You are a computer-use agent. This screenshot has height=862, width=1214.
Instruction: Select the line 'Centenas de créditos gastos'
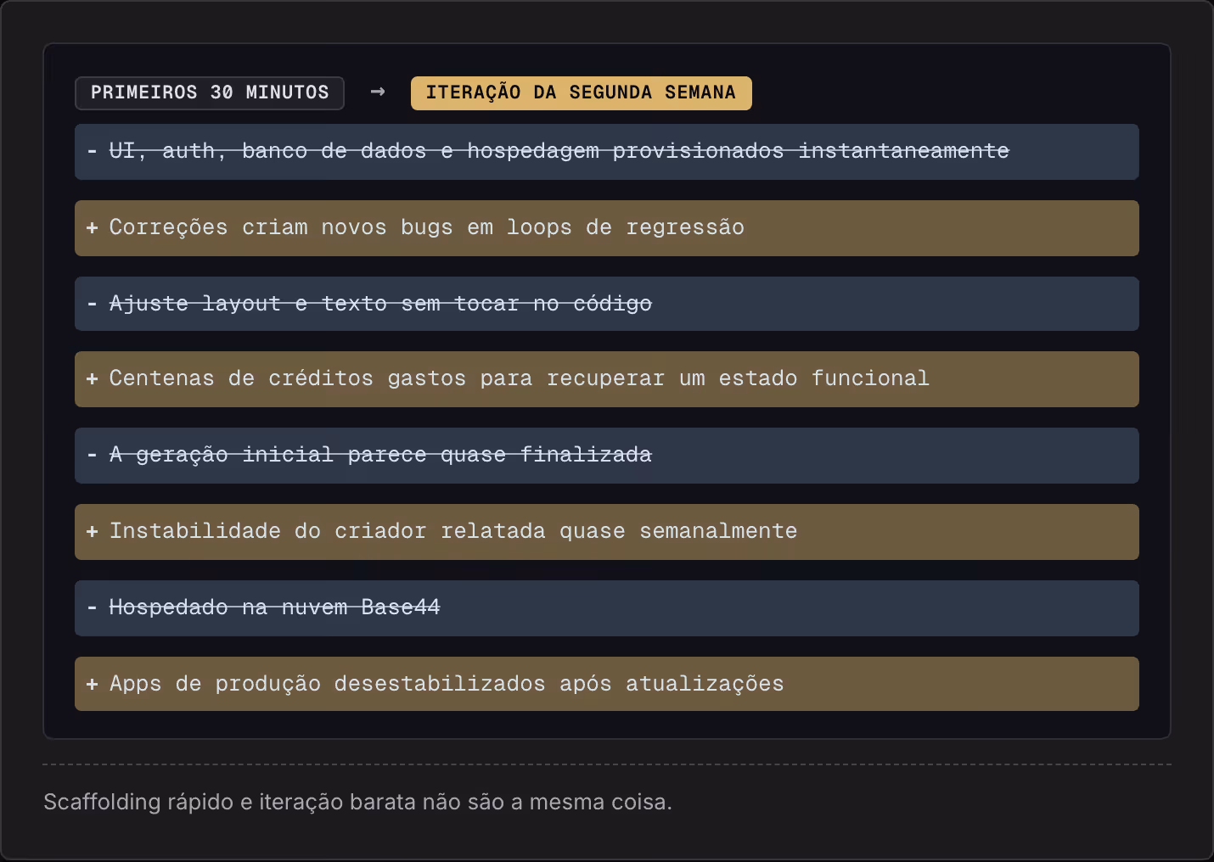(607, 379)
